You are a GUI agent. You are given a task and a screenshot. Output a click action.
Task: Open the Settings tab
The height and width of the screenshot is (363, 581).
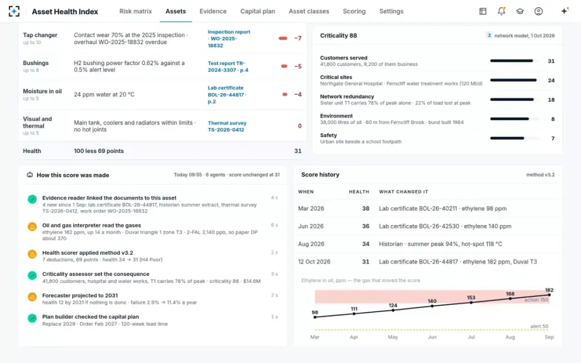click(x=391, y=11)
